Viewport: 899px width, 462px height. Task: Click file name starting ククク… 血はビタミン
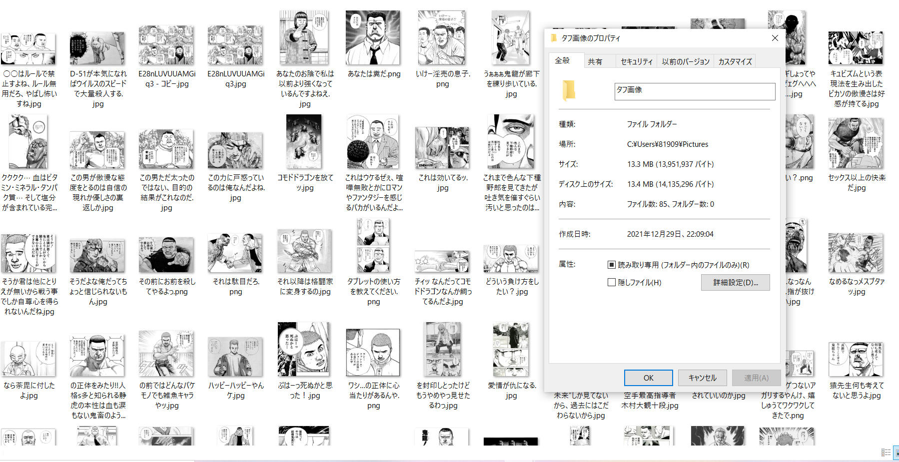(x=29, y=193)
